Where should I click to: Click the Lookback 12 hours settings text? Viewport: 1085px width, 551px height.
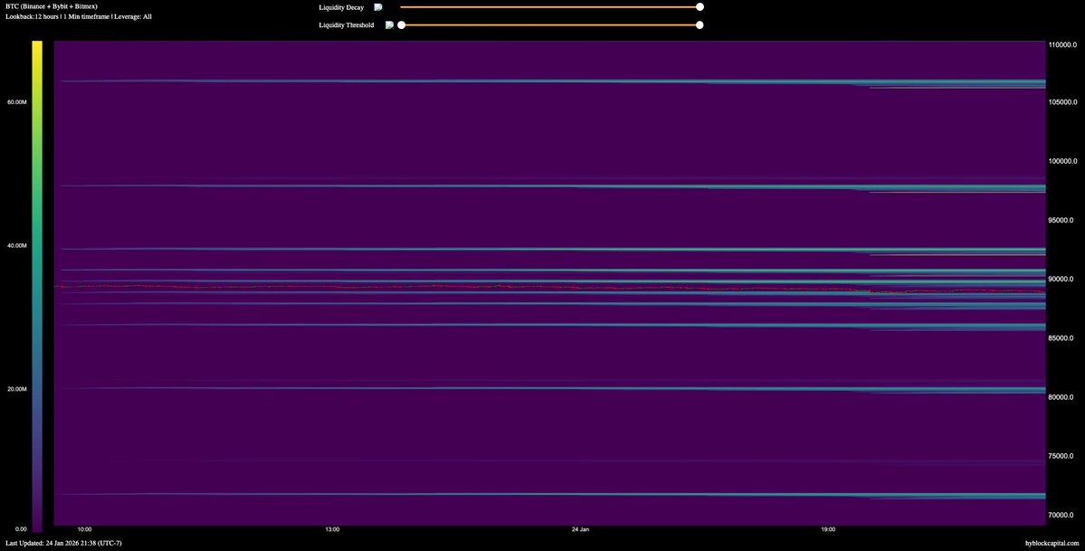[x=78, y=16]
